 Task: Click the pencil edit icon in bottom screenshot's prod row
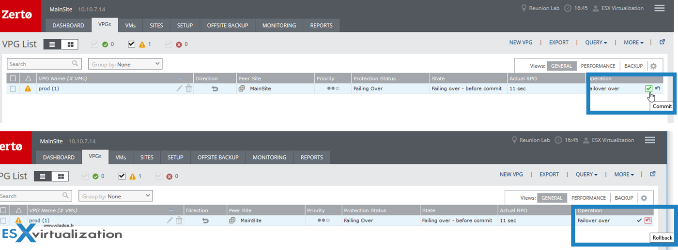tap(170, 221)
